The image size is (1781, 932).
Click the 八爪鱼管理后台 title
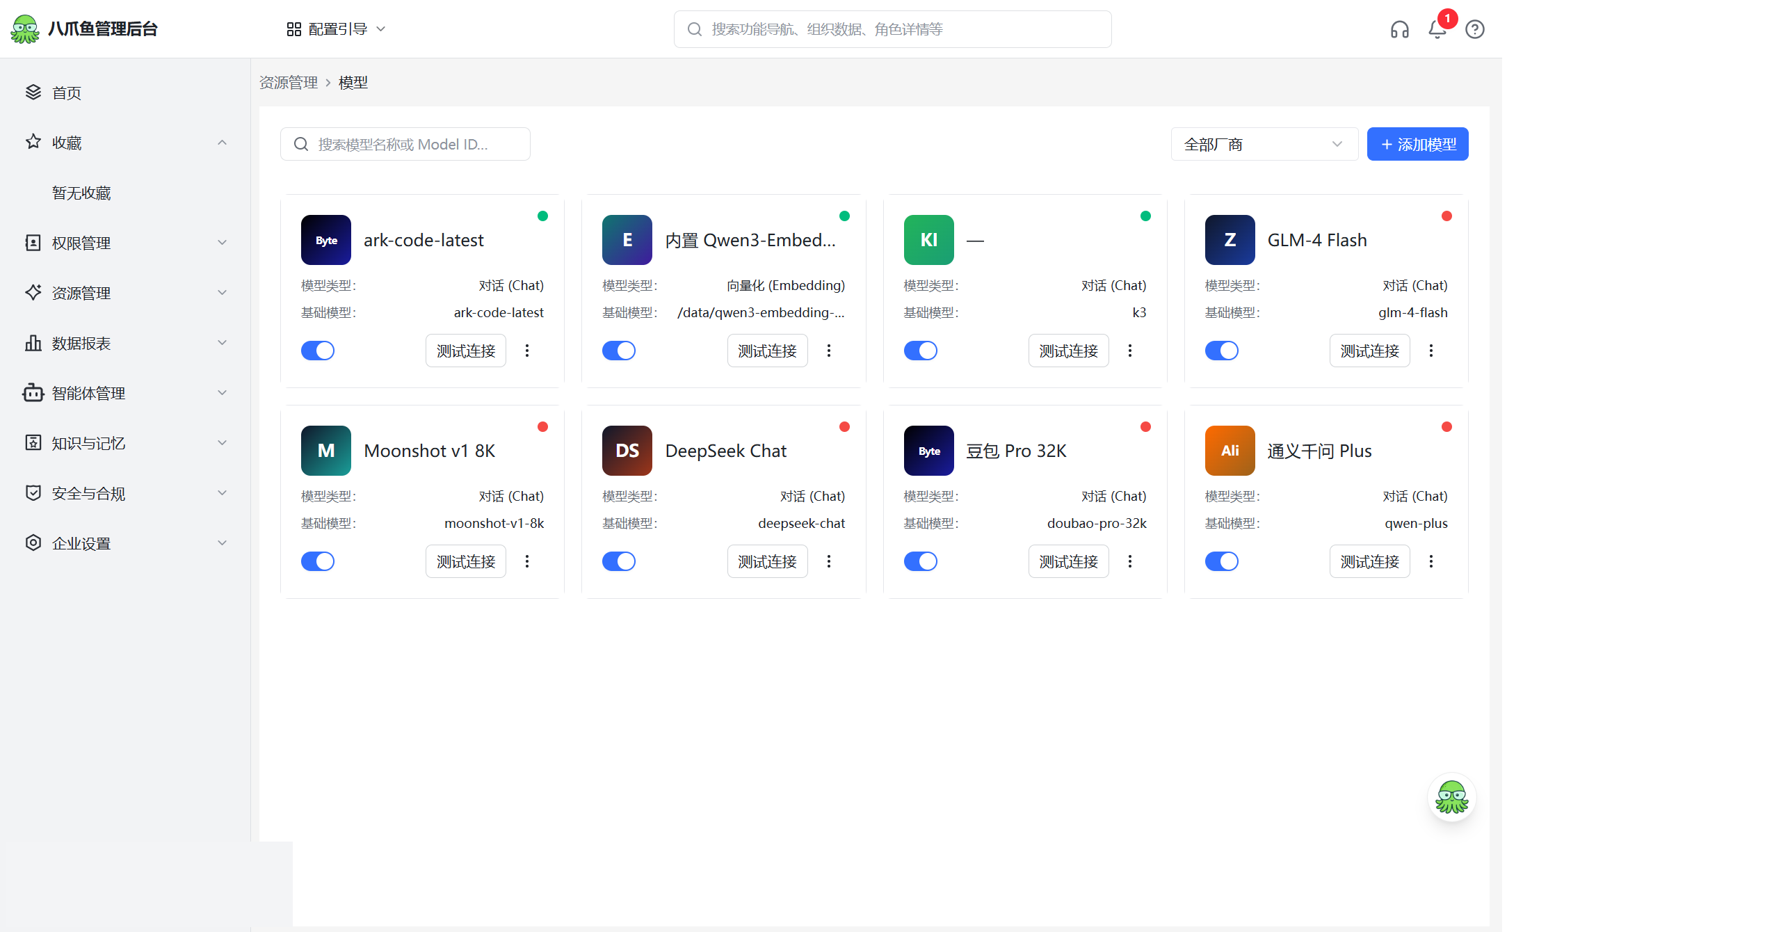coord(103,29)
